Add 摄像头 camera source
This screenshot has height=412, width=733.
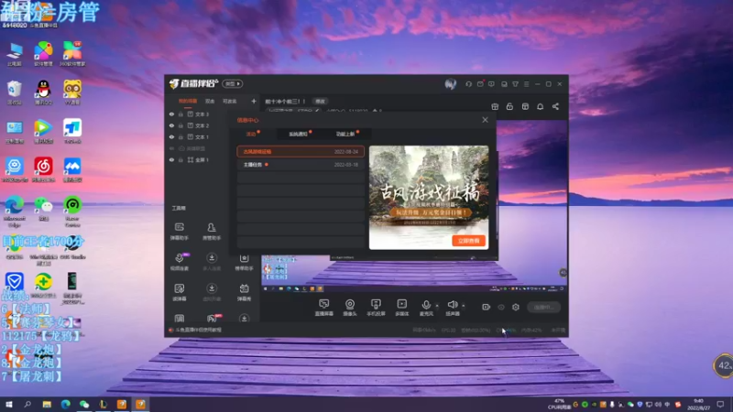(x=350, y=308)
